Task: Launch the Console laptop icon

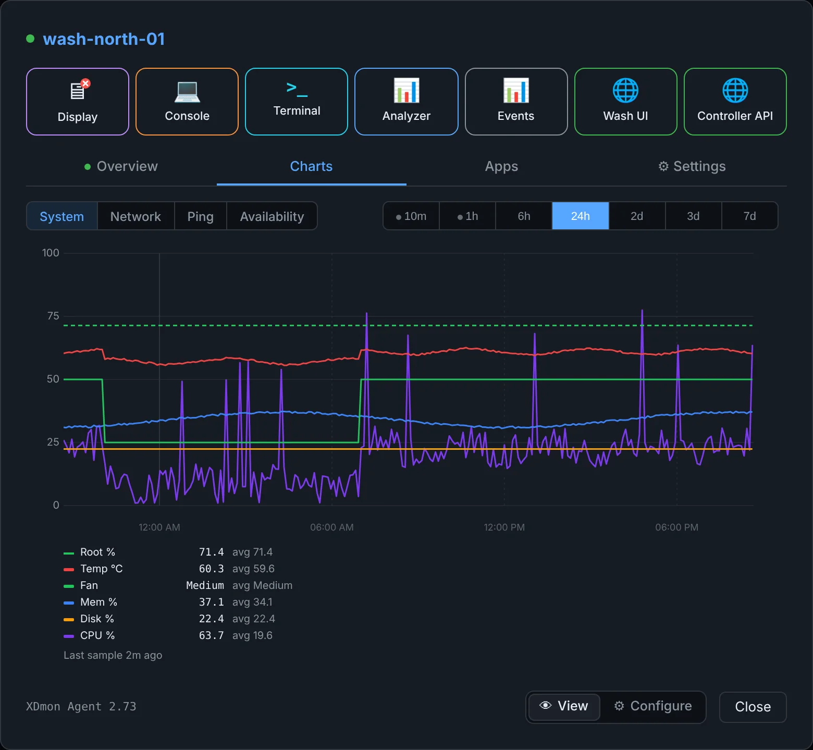Action: pyautogui.click(x=187, y=92)
